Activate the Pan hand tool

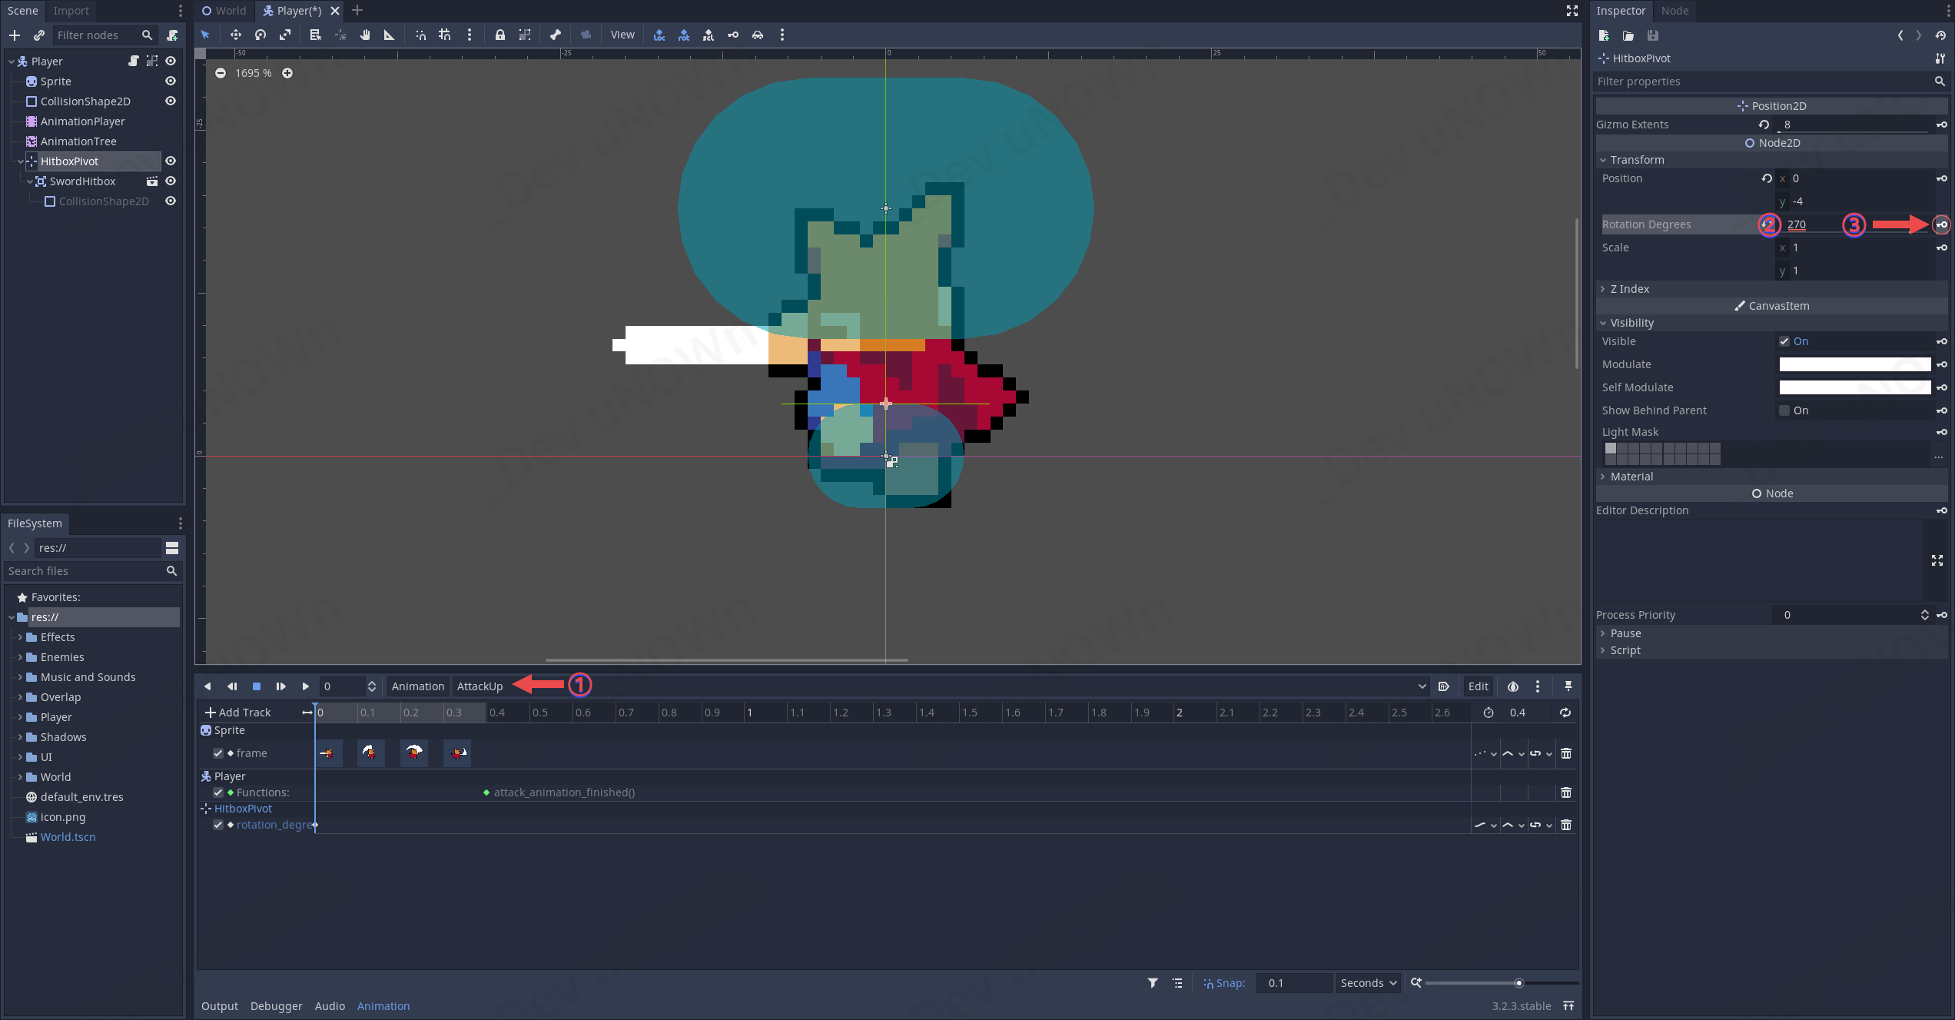click(x=365, y=35)
